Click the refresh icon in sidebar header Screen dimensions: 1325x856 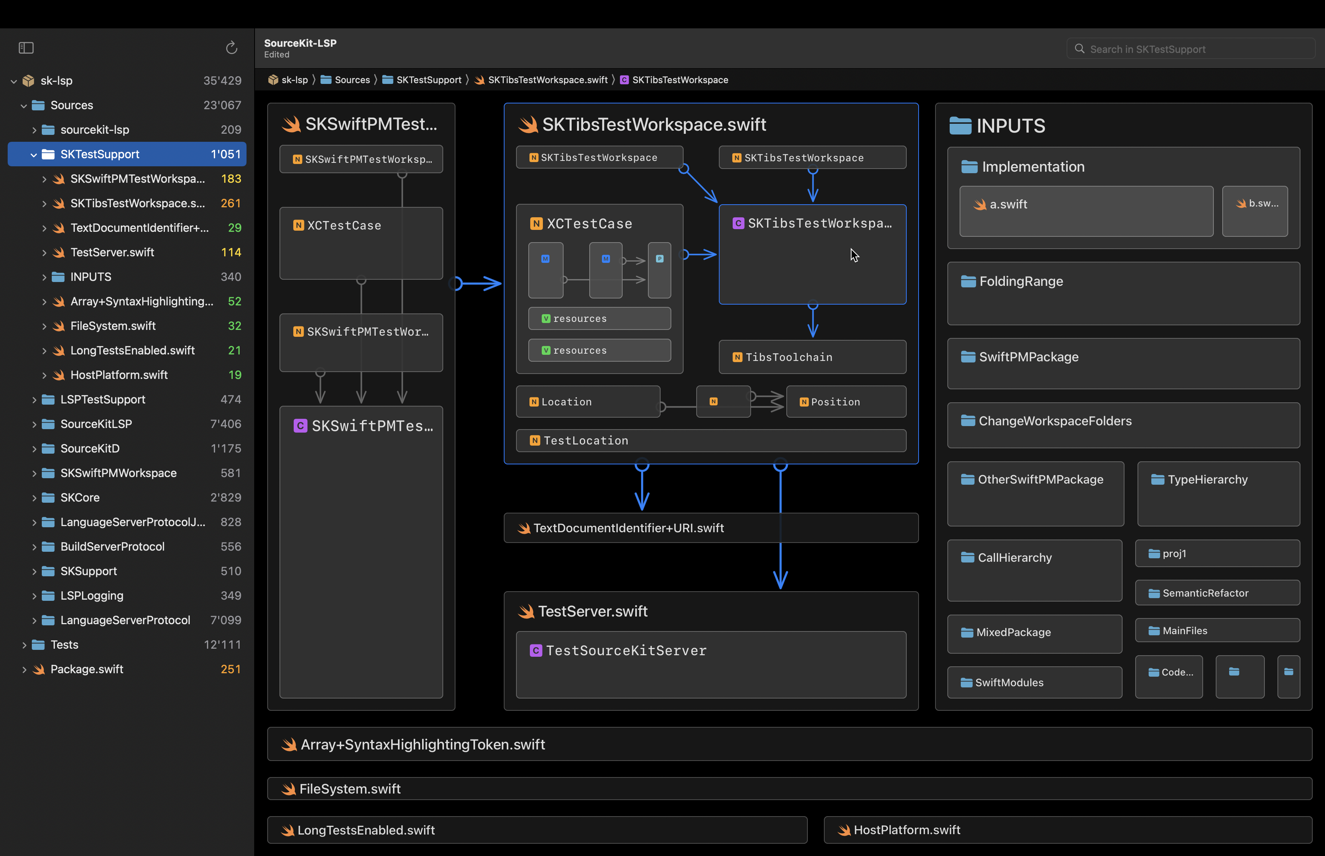tap(231, 48)
